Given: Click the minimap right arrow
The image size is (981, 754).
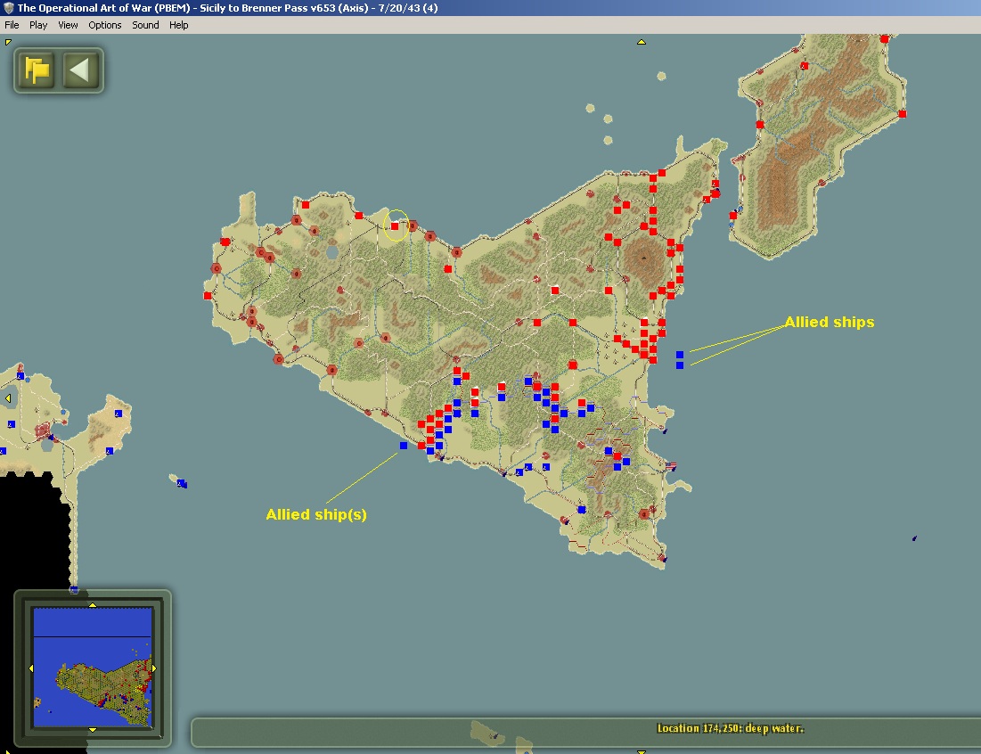Looking at the screenshot, I should tap(154, 668).
